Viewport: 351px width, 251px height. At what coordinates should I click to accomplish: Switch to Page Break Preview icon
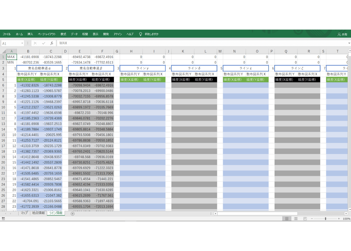pyautogui.click(x=305, y=219)
